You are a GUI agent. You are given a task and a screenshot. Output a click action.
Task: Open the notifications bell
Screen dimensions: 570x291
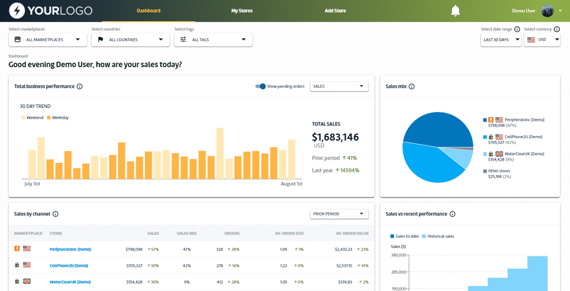455,11
